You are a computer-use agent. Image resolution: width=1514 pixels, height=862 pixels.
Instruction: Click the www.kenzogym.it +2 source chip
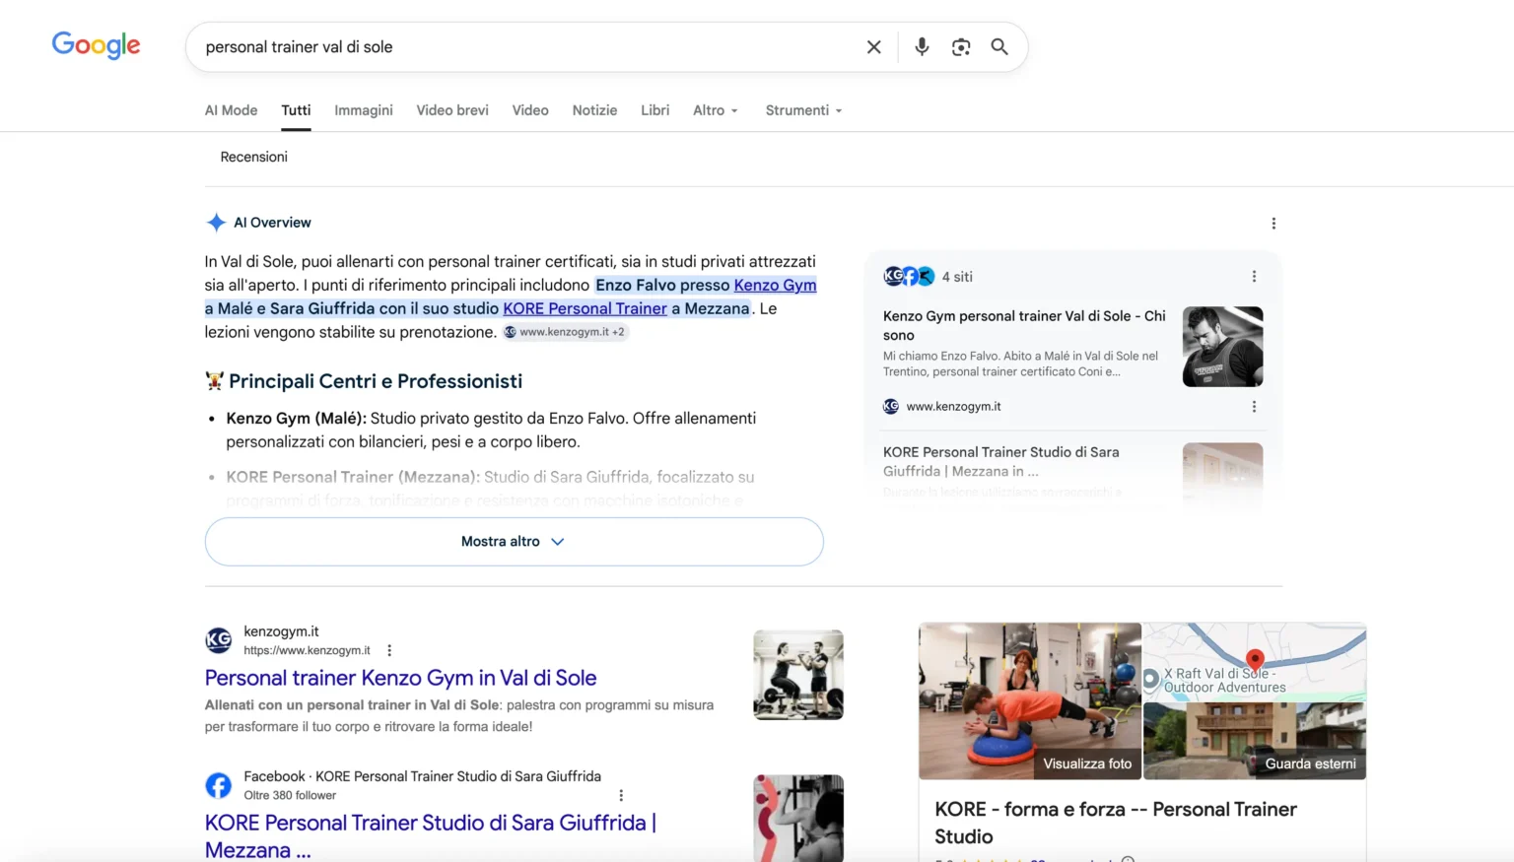(x=566, y=332)
